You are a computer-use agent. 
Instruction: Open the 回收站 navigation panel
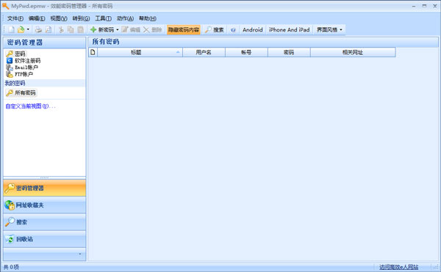coord(45,239)
